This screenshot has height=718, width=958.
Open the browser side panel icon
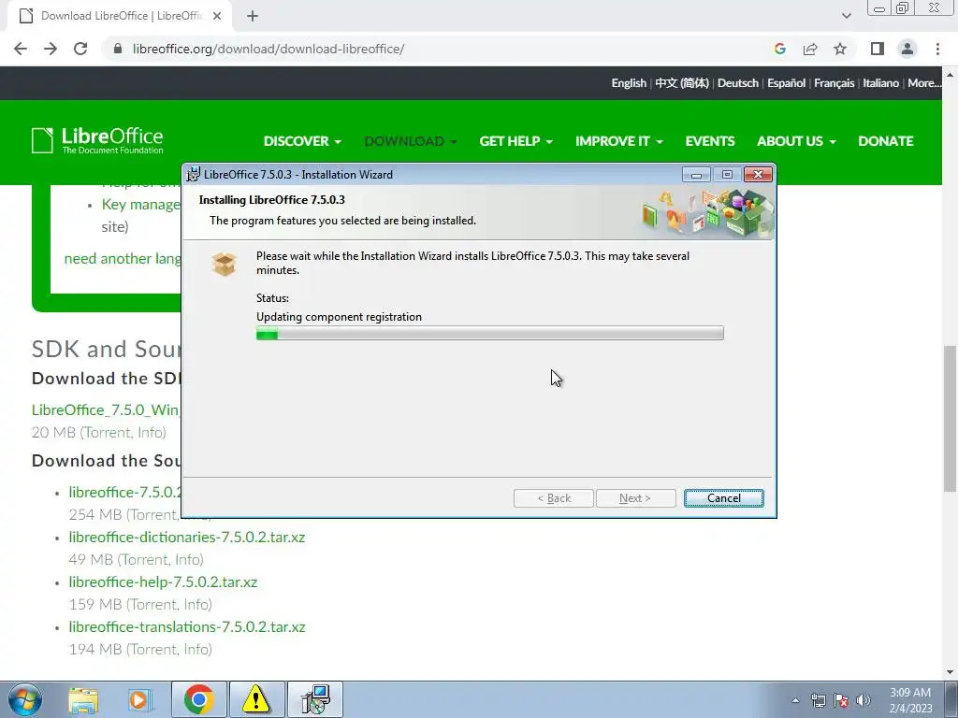878,49
